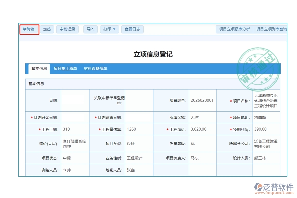Click the 导入 import button
The height and width of the screenshot is (198, 297).
(x=90, y=29)
